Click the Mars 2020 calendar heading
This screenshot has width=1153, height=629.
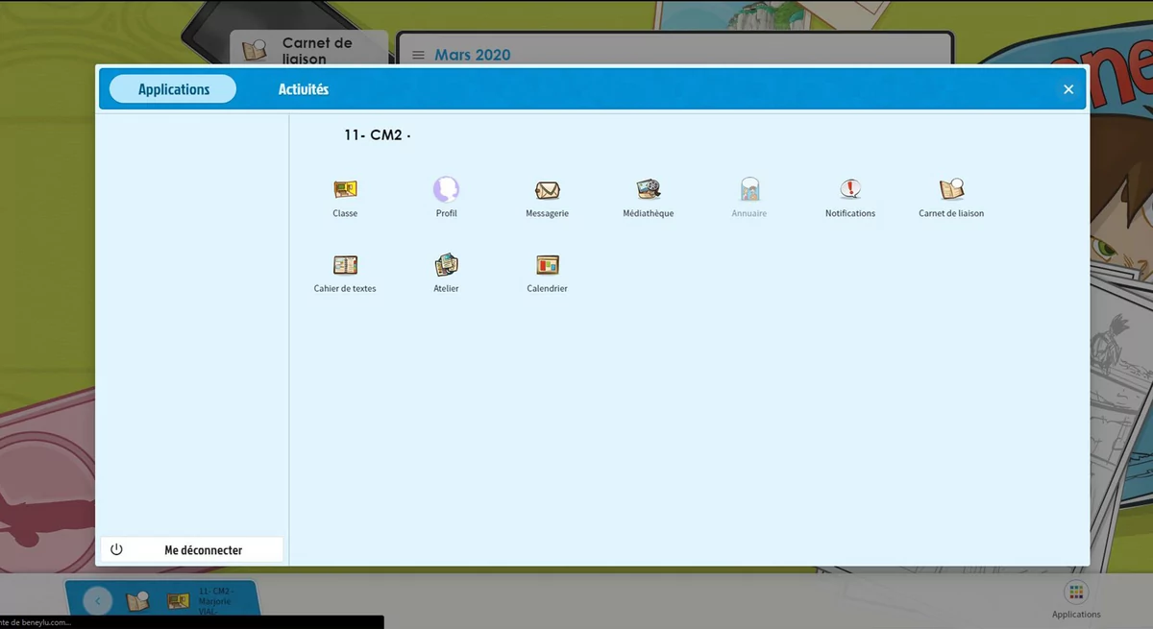tap(473, 56)
